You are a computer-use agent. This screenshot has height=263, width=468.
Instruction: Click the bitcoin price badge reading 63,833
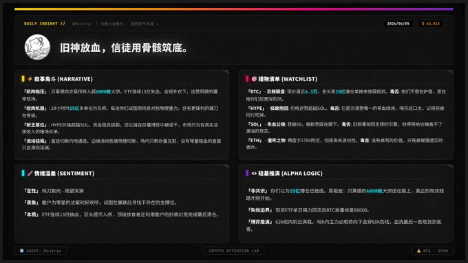[x=431, y=23]
